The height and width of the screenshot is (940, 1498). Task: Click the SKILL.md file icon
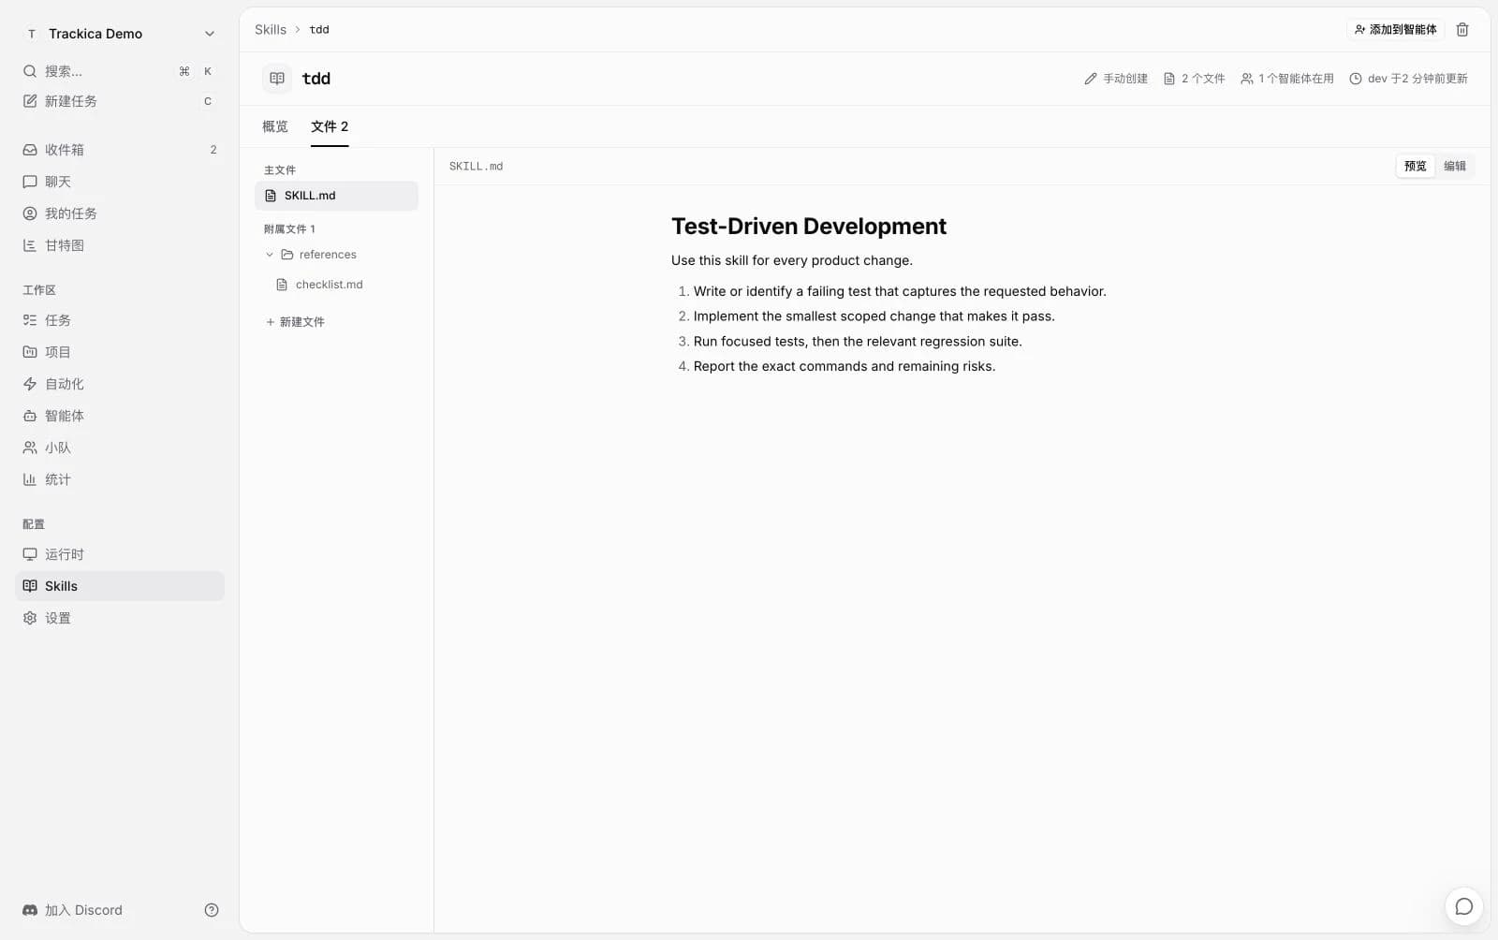click(x=271, y=196)
